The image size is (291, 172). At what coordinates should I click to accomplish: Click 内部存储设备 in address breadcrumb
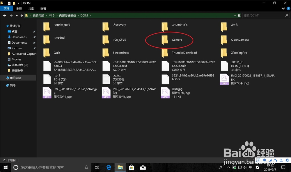click(x=68, y=16)
